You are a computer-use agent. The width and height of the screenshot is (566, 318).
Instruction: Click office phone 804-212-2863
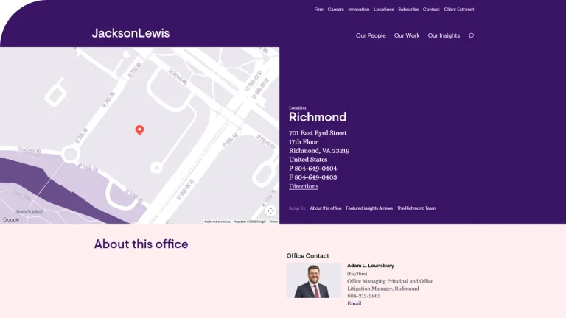tap(364, 296)
